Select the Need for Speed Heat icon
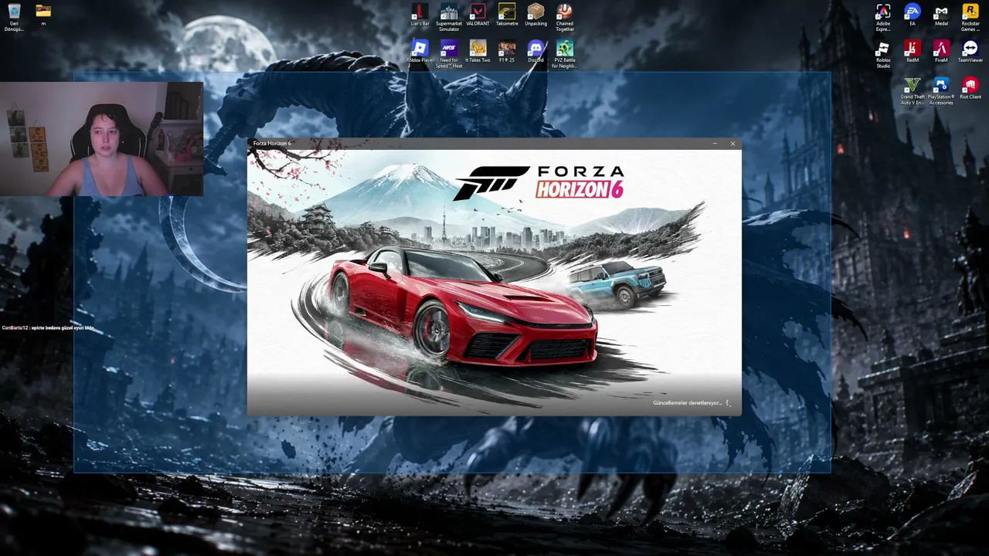 click(449, 53)
